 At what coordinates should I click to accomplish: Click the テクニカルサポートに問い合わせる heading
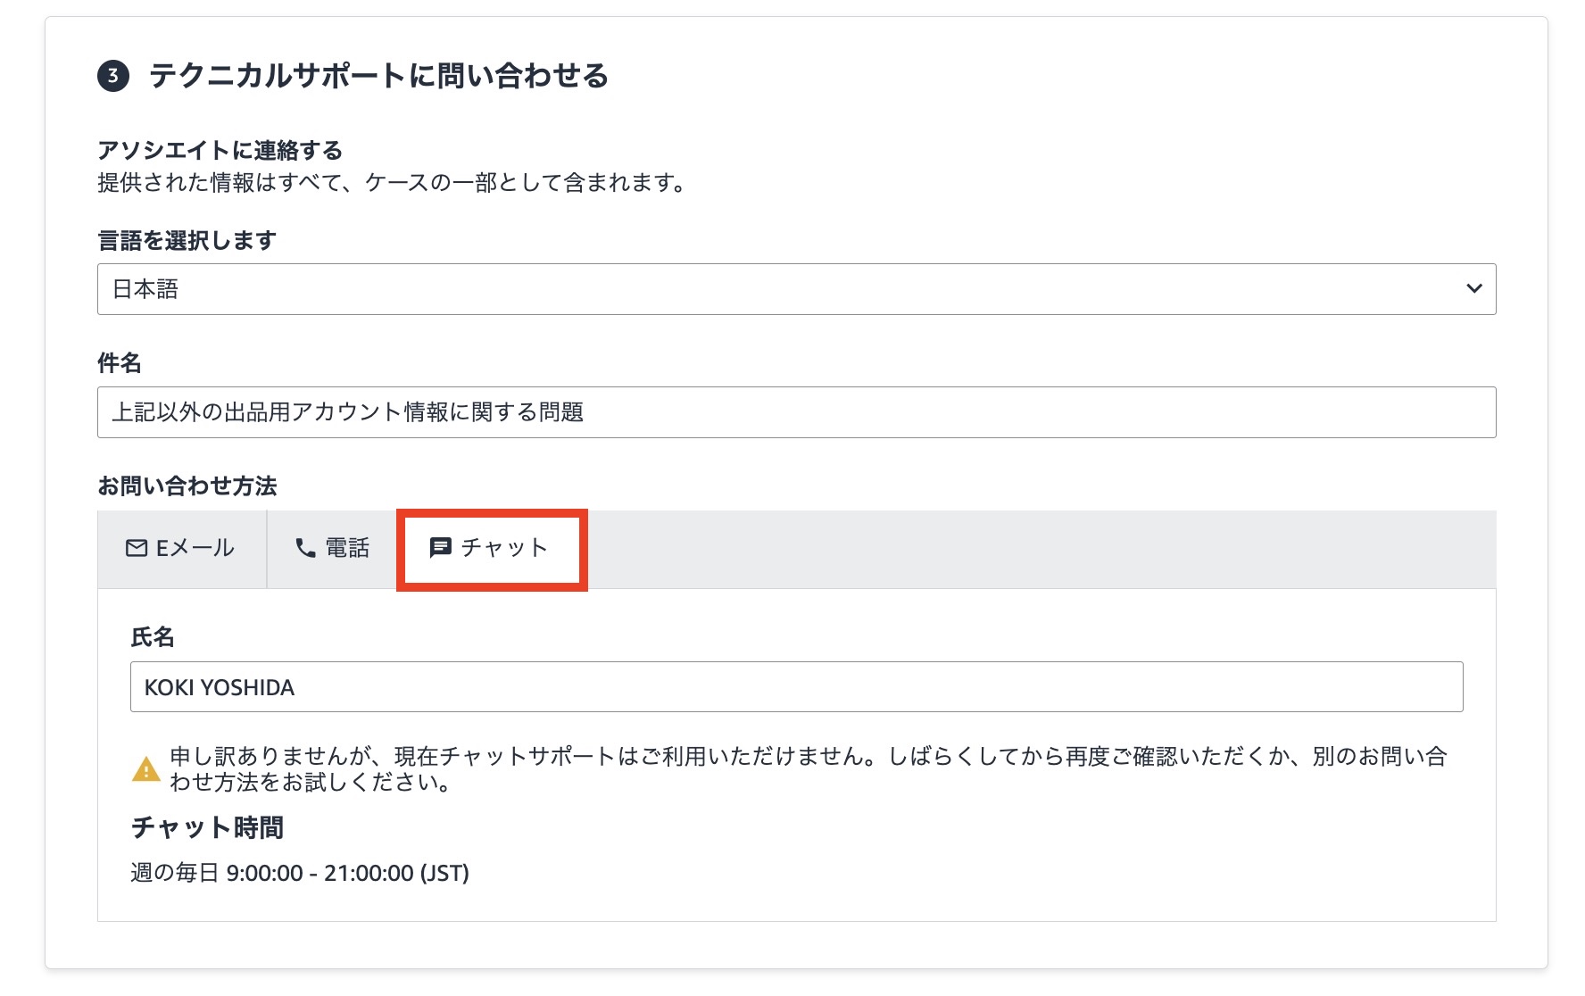[378, 76]
